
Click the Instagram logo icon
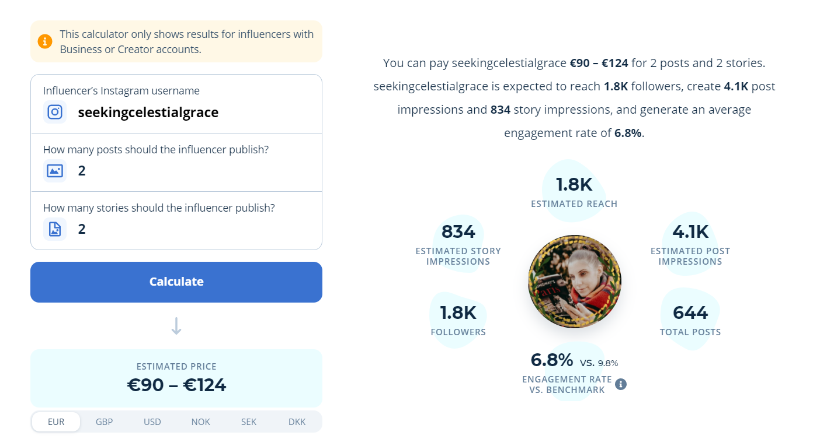click(x=55, y=112)
